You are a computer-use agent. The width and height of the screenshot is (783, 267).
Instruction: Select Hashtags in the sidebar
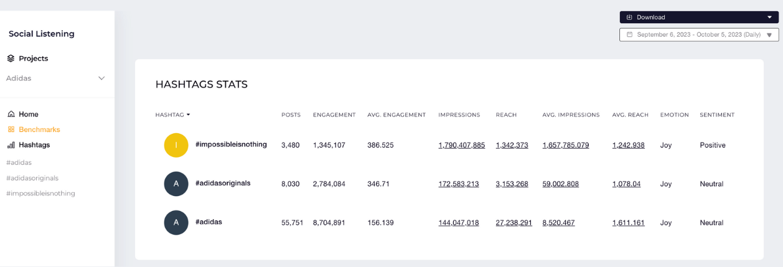34,145
